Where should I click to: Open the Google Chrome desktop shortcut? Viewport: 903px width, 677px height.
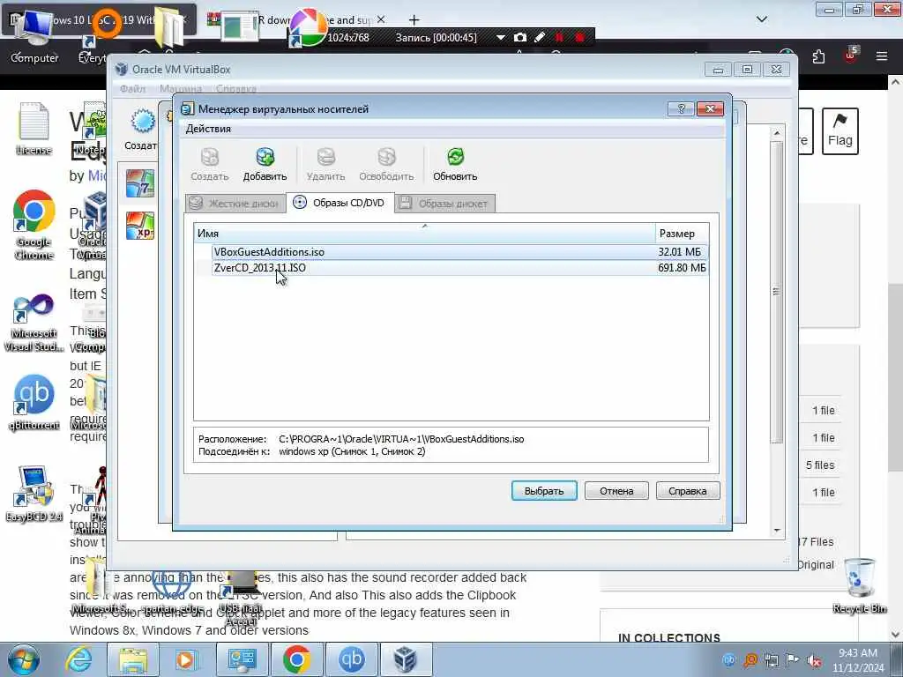tap(34, 225)
